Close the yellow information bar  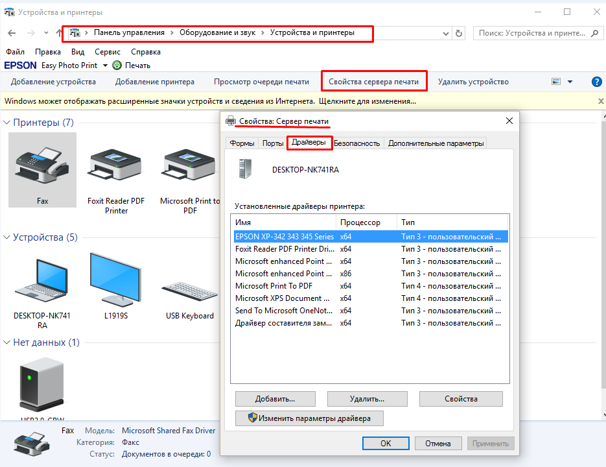point(601,101)
